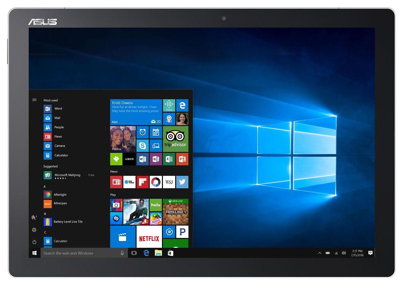The width and height of the screenshot is (403, 285).
Task: Open the USA Today tile
Action: coord(129,182)
